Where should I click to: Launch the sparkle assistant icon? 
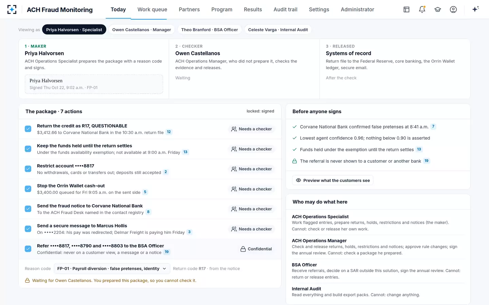475,9
